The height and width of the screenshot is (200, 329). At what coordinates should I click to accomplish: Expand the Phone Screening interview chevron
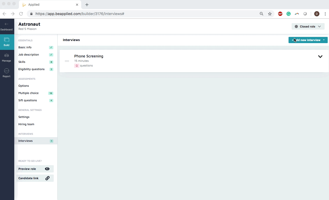[320, 57]
